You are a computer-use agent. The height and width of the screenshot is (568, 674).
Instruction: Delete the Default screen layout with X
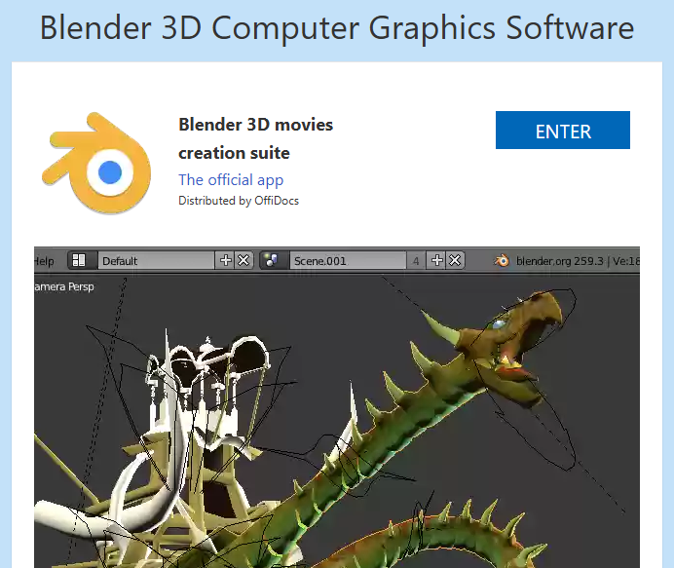point(243,260)
